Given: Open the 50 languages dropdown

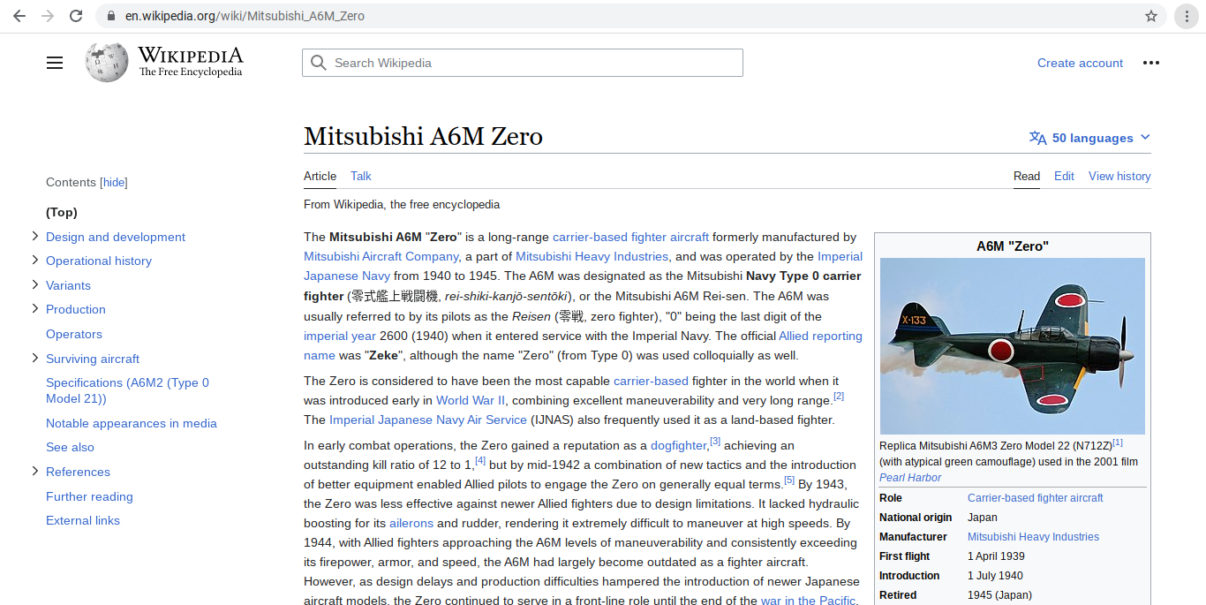Looking at the screenshot, I should click(x=1090, y=138).
